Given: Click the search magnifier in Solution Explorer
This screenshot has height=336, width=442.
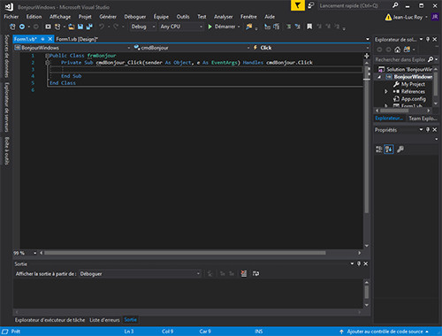Looking at the screenshot, I should point(431,59).
